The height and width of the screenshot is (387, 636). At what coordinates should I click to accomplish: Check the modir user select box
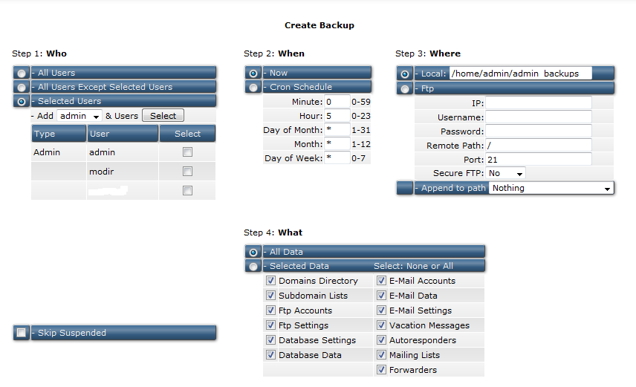(x=187, y=172)
